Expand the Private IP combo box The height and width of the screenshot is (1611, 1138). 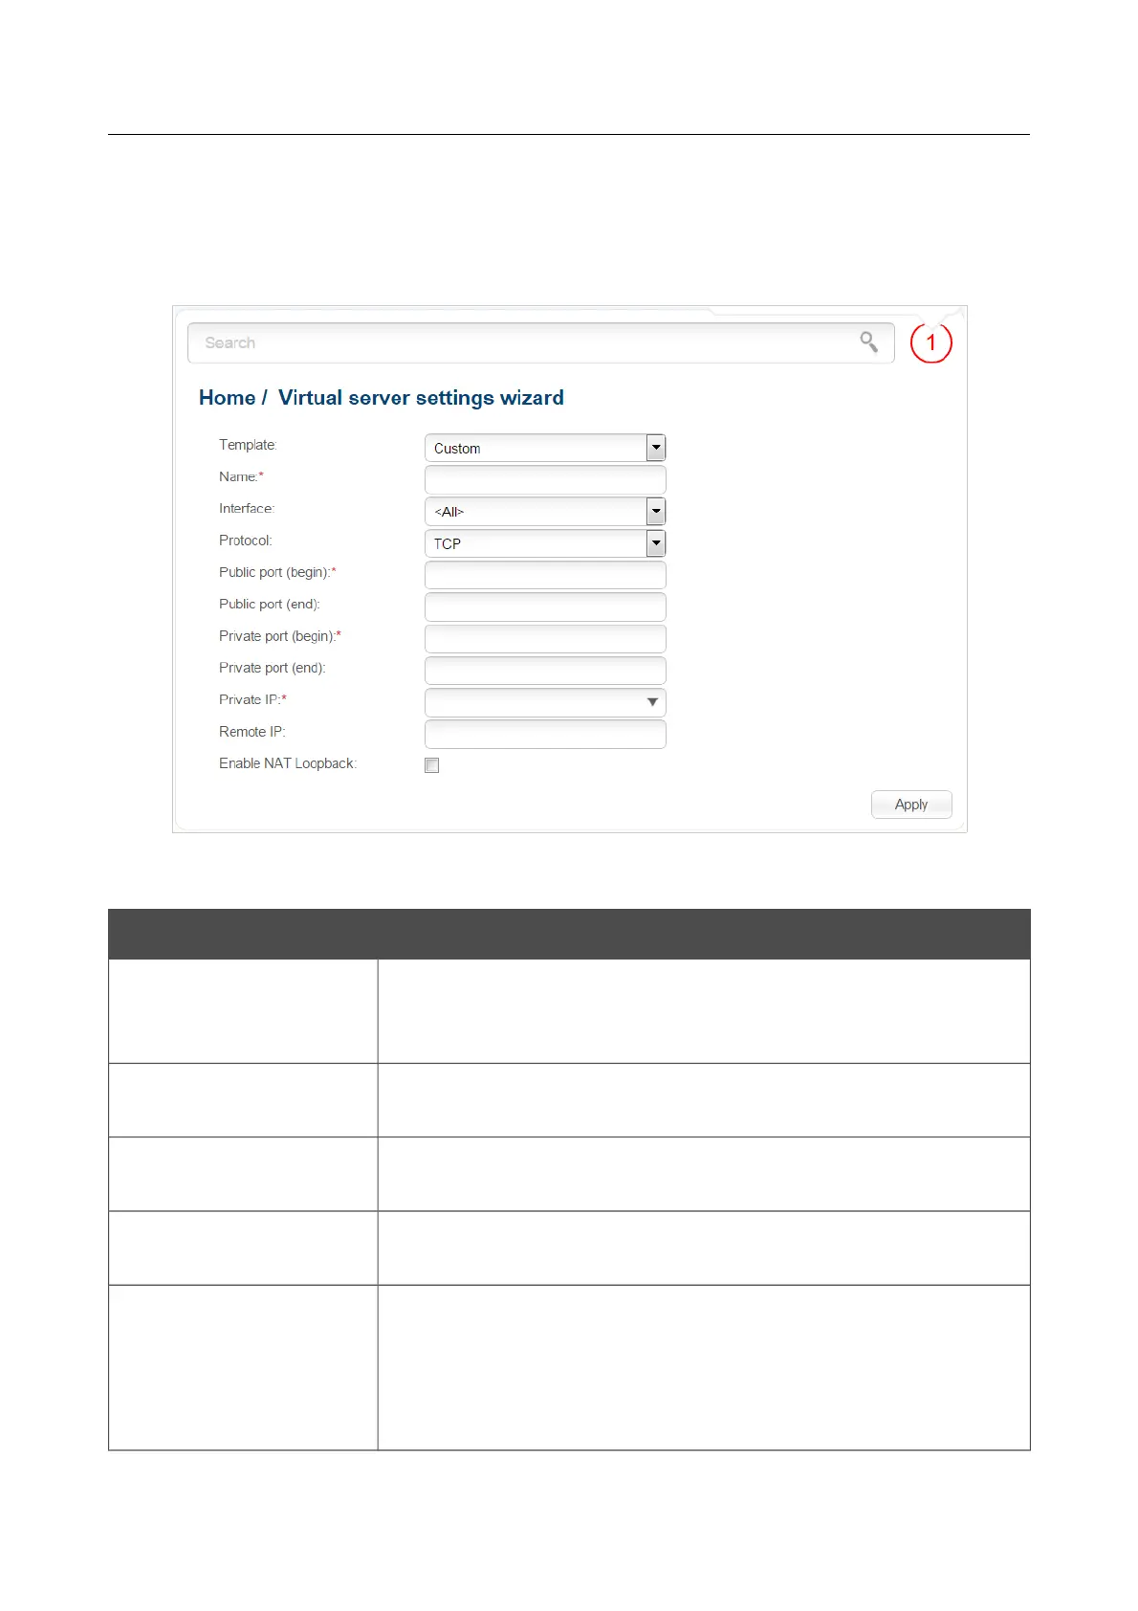545,702
